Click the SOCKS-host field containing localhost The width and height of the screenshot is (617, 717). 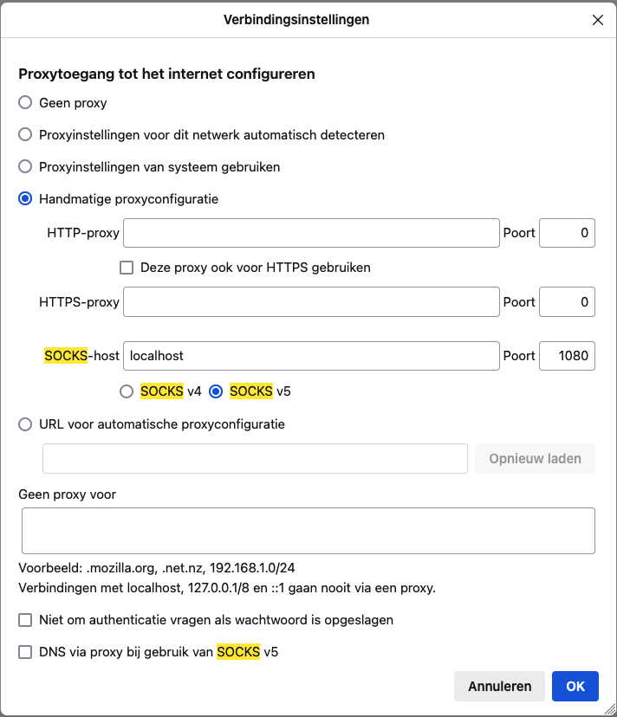click(311, 356)
